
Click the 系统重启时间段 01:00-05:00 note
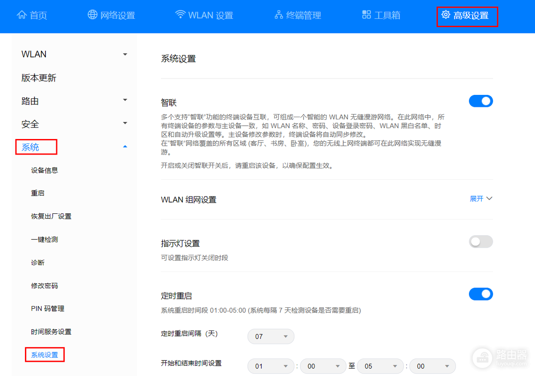pos(261,310)
